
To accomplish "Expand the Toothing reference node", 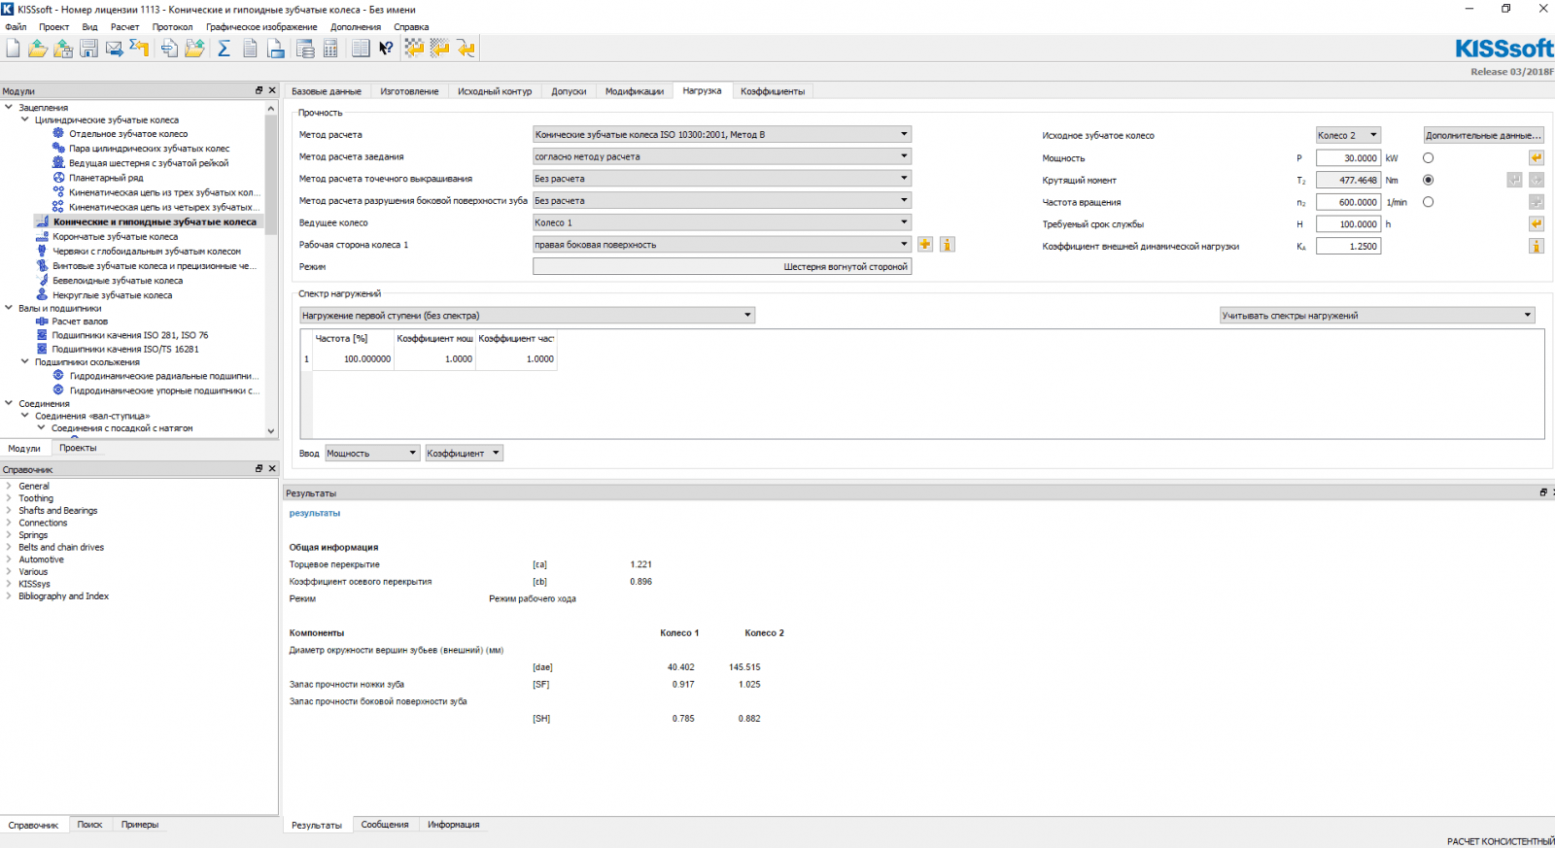I will (x=9, y=498).
